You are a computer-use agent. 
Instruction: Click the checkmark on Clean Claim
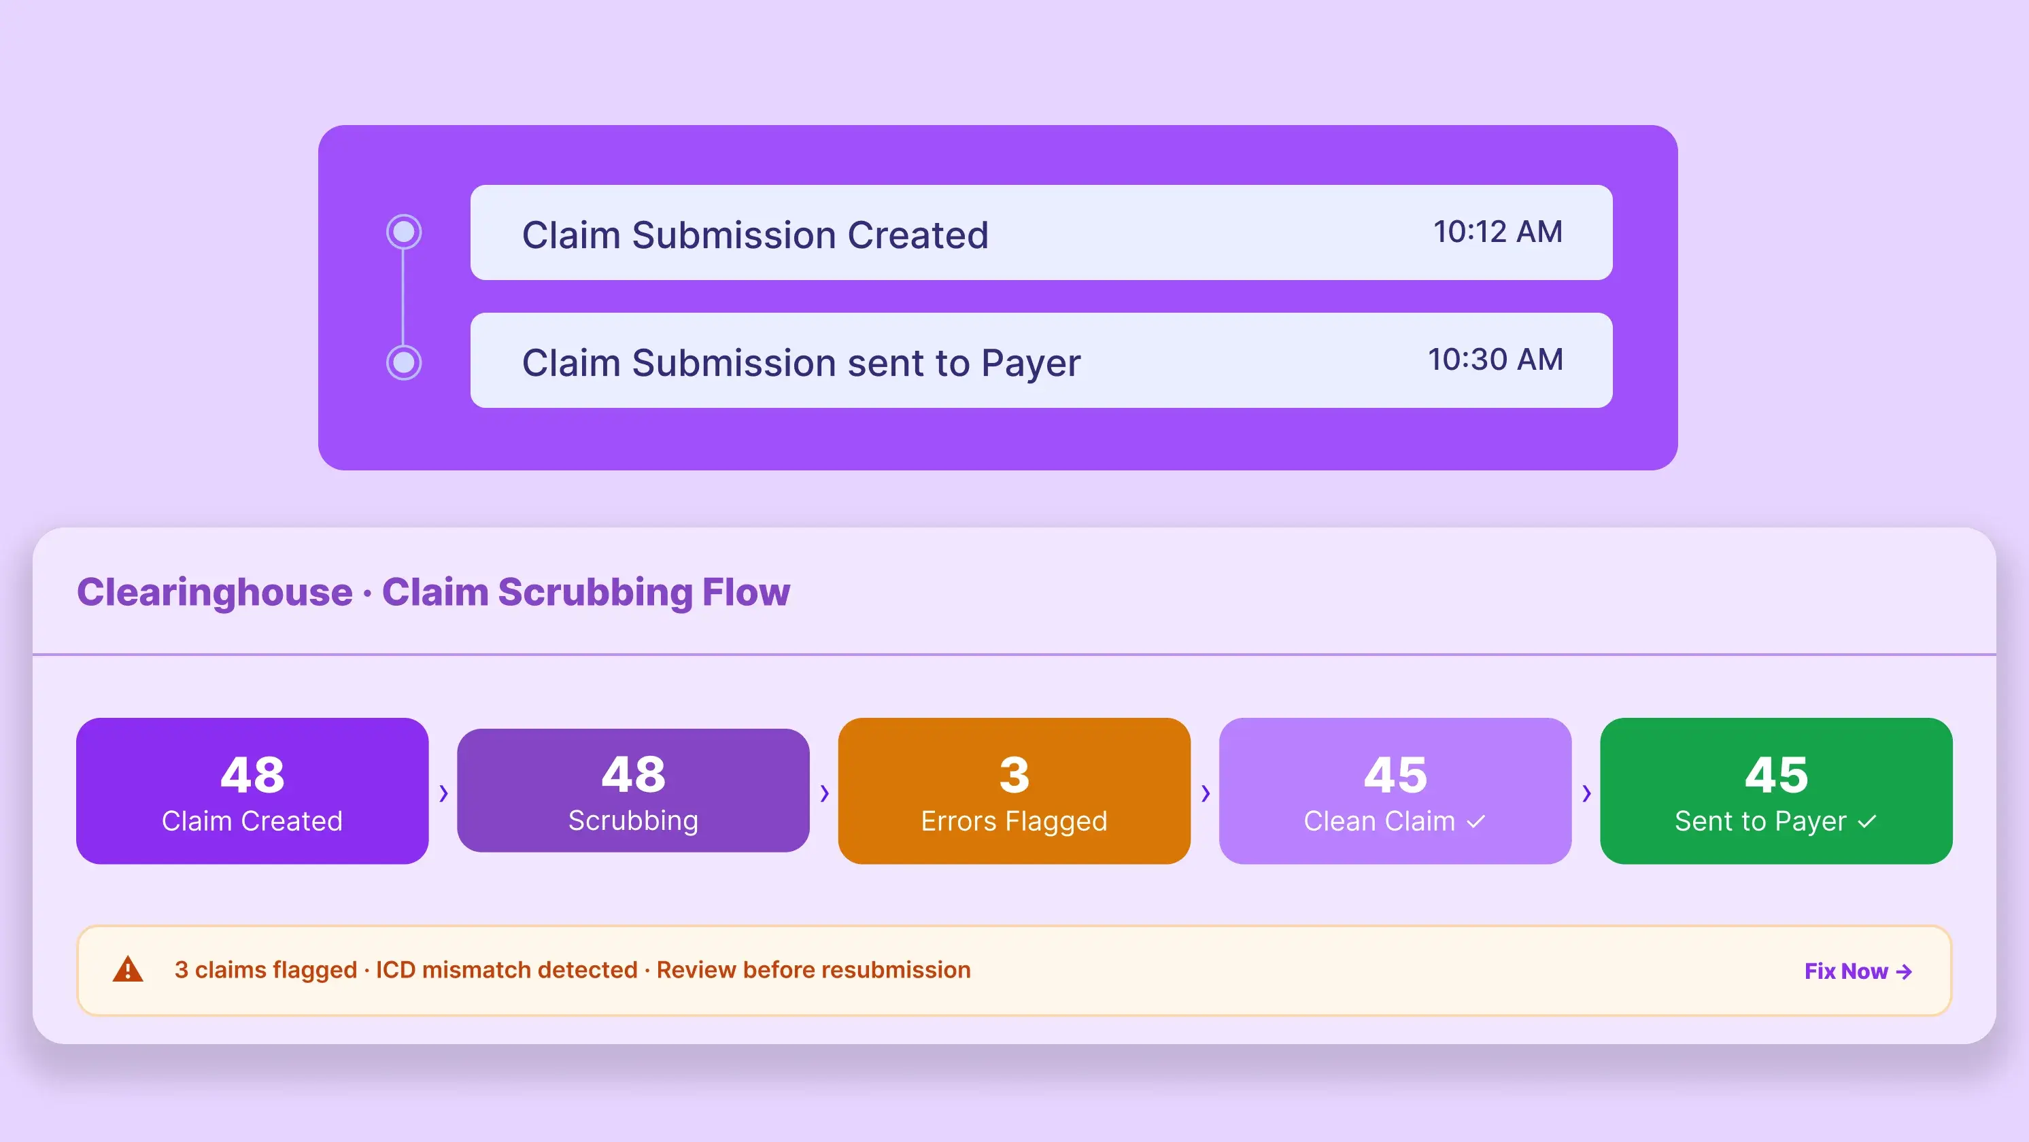tap(1476, 821)
